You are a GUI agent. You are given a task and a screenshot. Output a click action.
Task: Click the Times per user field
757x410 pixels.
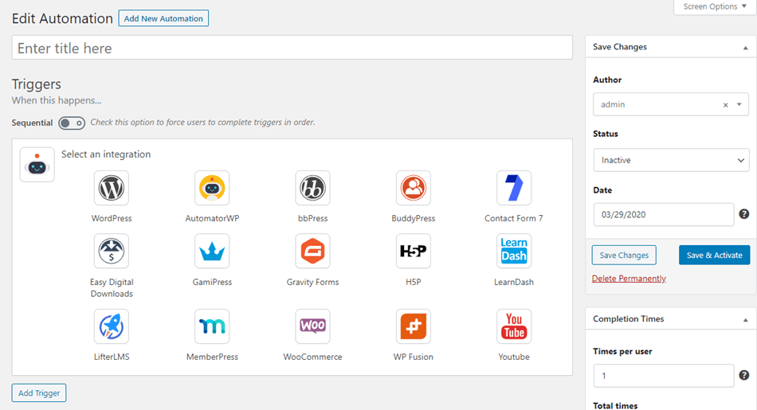click(663, 376)
